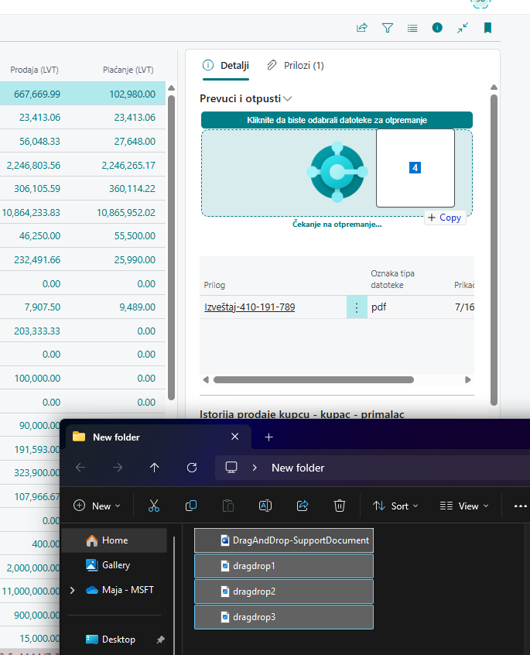Click the information FactBox icon

click(x=437, y=28)
